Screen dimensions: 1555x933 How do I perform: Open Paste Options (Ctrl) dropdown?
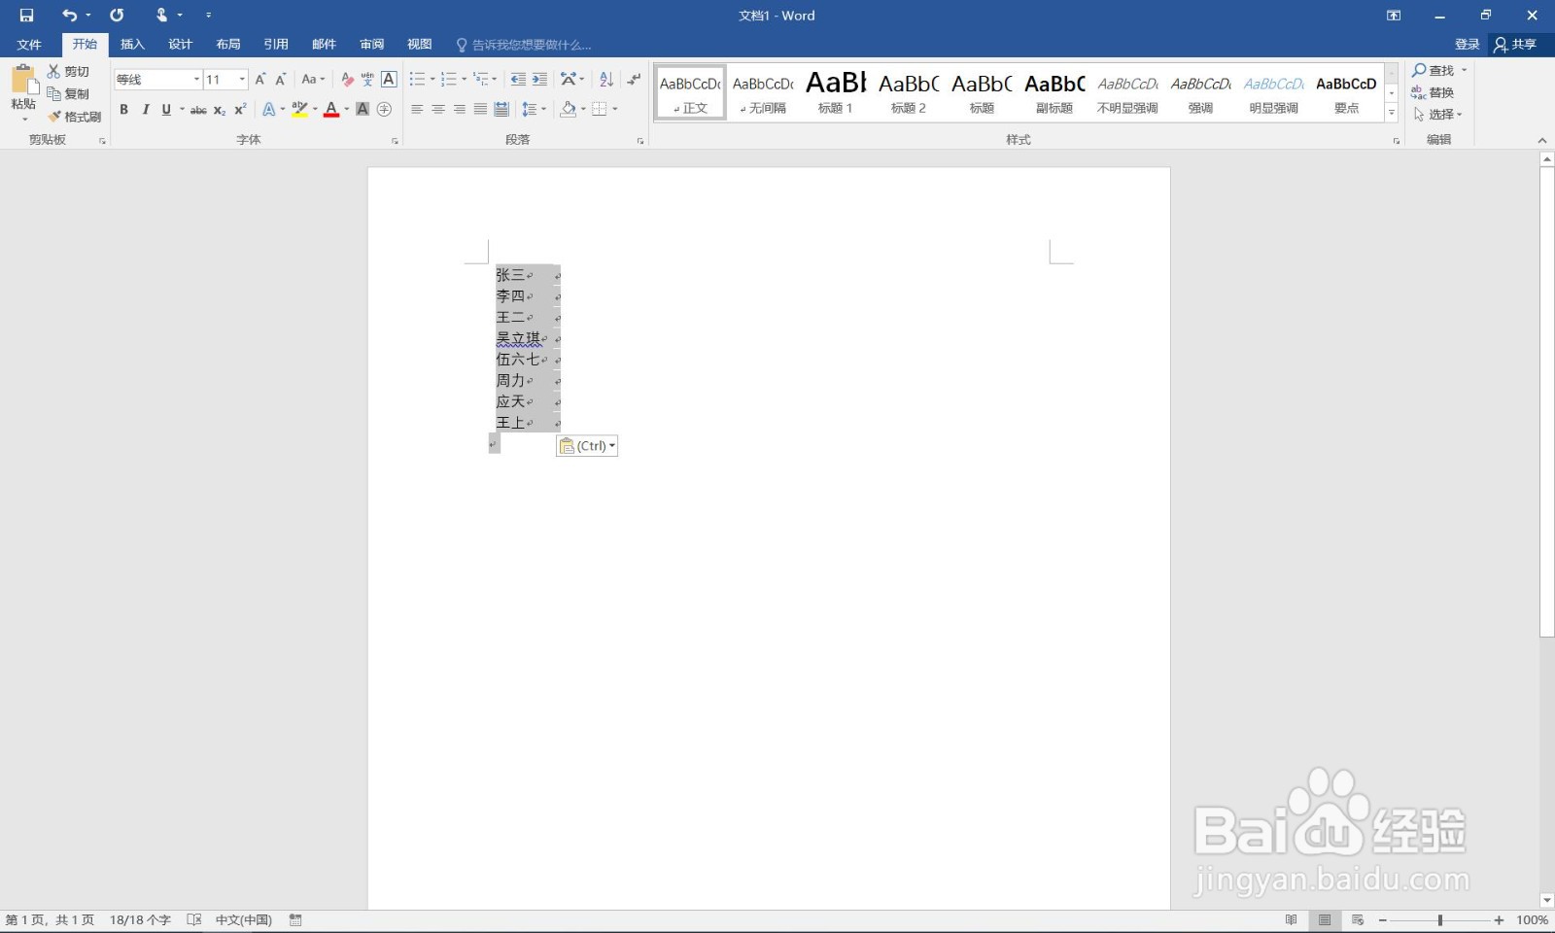pyautogui.click(x=587, y=446)
